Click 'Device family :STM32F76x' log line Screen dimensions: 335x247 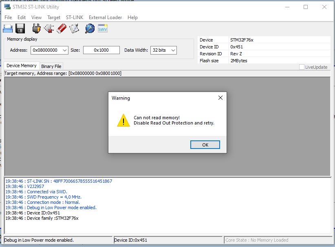42,218
